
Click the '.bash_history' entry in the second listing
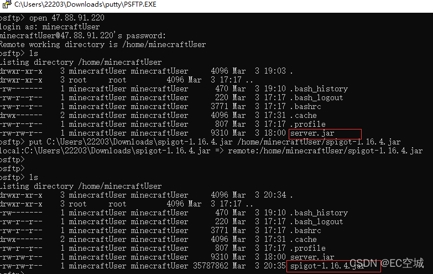(319, 213)
